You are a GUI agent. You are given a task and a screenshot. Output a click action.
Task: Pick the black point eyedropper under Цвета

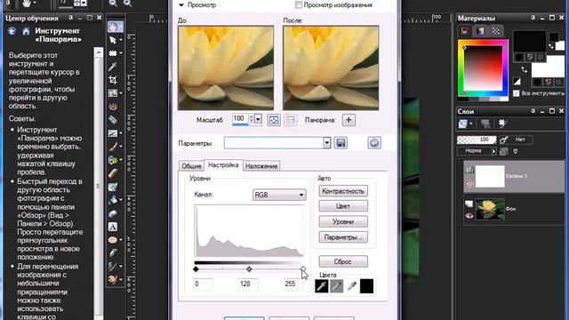(x=322, y=286)
